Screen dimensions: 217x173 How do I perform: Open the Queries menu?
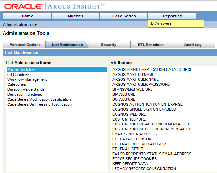point(76,16)
